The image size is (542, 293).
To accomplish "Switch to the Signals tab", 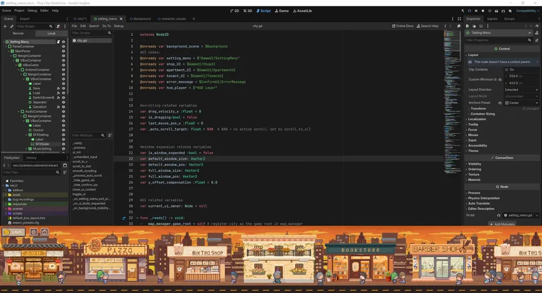I will [x=492, y=19].
